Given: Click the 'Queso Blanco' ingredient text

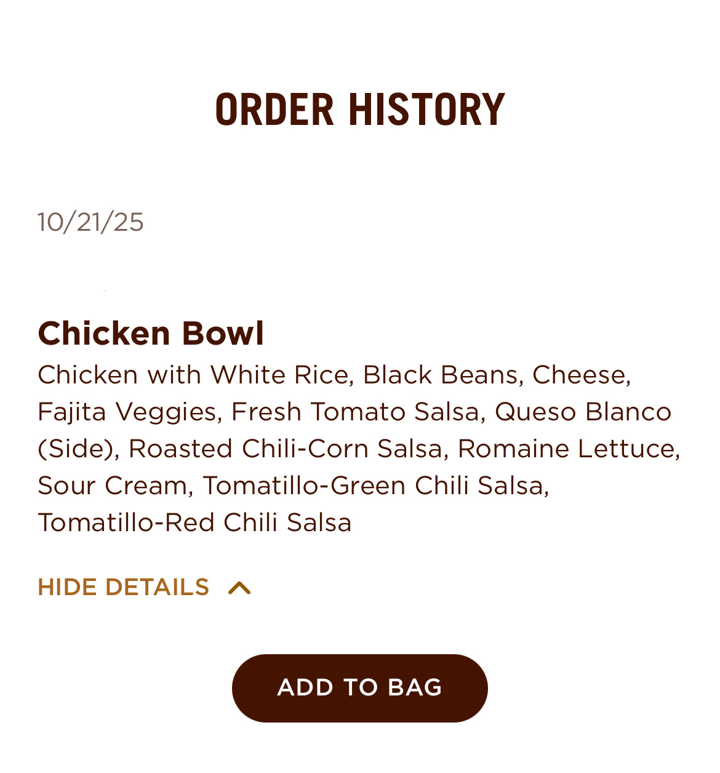Looking at the screenshot, I should pyautogui.click(x=583, y=412).
